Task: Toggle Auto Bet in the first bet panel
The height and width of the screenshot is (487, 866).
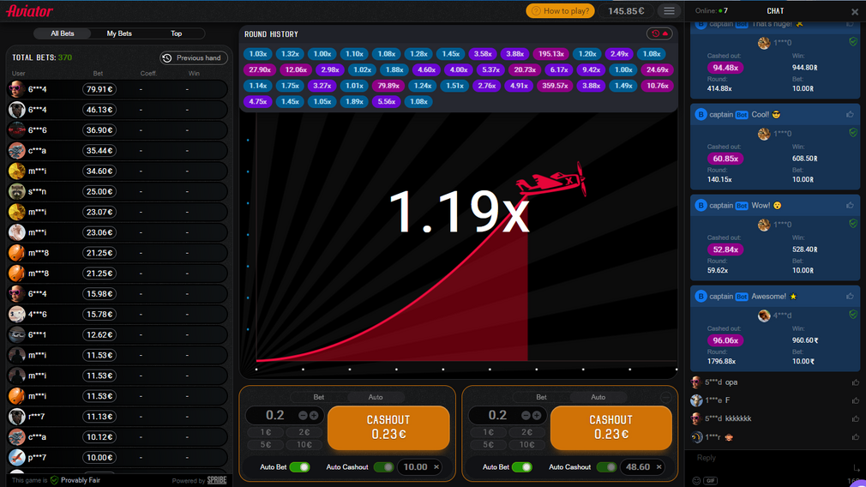Action: (300, 467)
